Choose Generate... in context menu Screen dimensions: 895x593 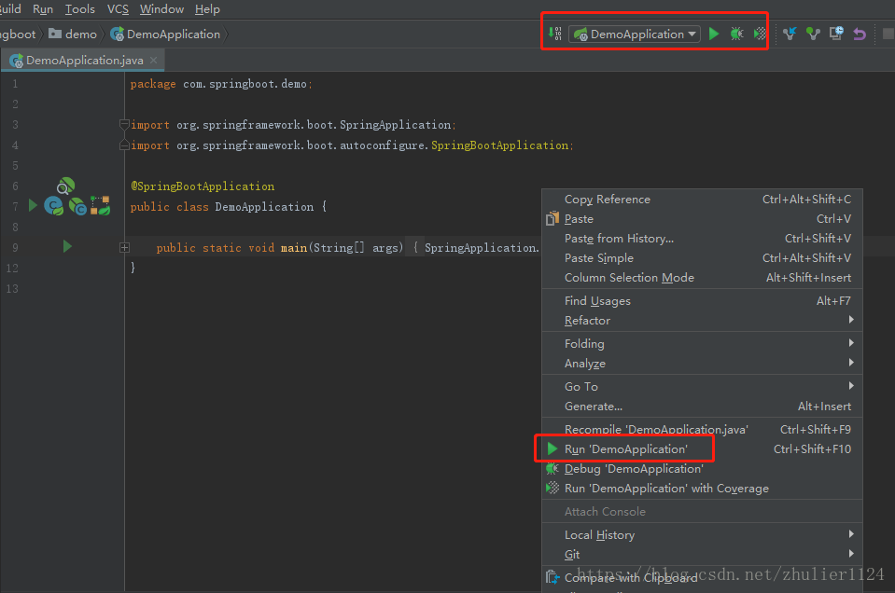pyautogui.click(x=702, y=407)
